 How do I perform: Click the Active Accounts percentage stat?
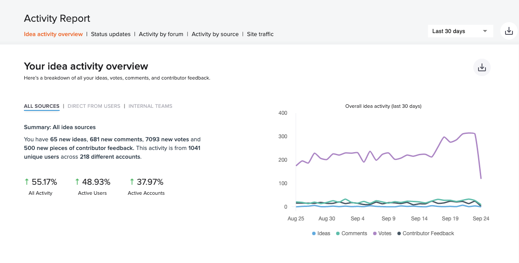[151, 182]
